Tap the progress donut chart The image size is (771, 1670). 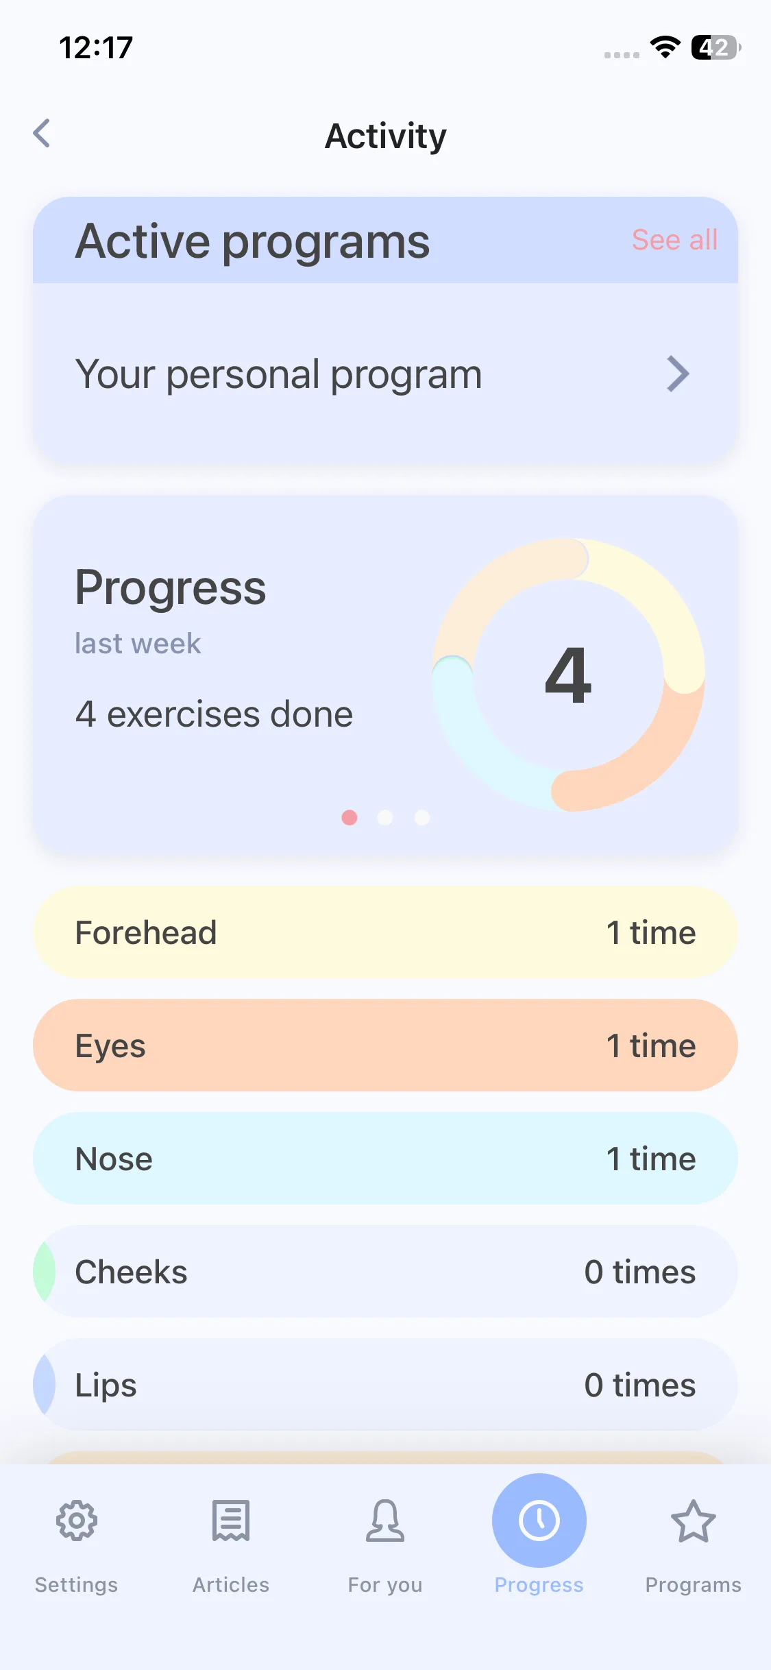(x=568, y=675)
